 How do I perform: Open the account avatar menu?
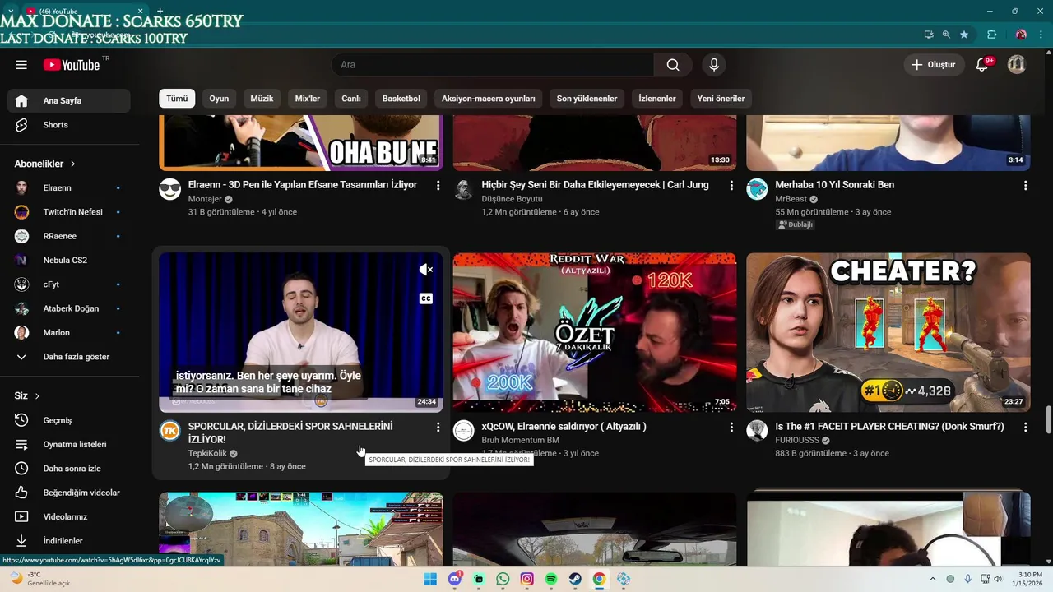click(x=1017, y=65)
